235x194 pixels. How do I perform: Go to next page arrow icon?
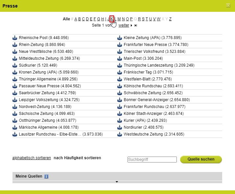click(131, 26)
